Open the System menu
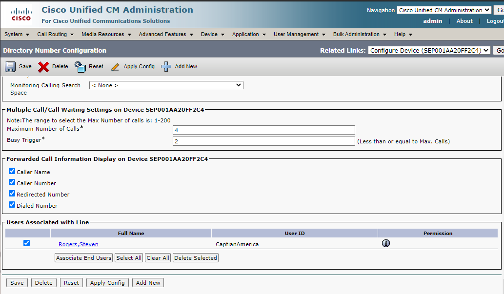This screenshot has width=504, height=294. click(x=17, y=34)
